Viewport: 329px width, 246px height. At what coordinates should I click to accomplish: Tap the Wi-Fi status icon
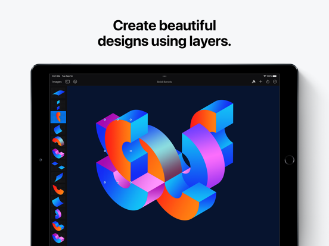(x=265, y=76)
